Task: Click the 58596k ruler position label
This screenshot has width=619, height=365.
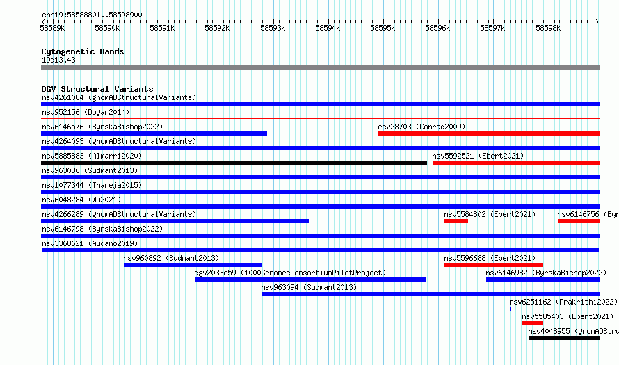Action: point(437,28)
